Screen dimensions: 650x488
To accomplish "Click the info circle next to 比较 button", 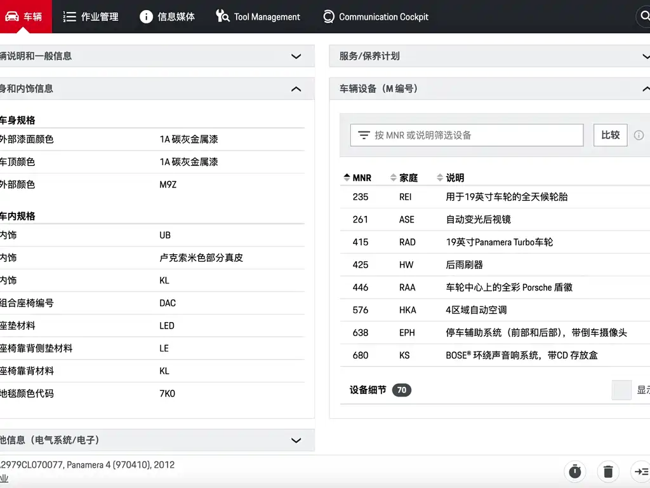I will coord(639,135).
